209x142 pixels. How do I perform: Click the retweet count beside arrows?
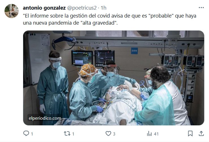[73, 134]
